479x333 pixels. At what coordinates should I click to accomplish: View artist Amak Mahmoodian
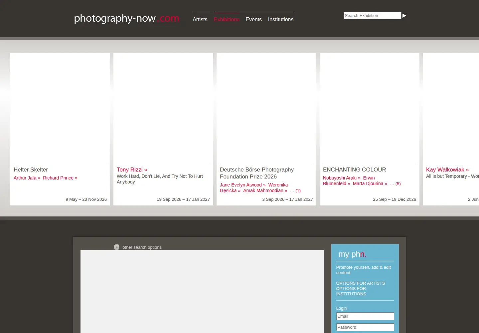(x=265, y=190)
